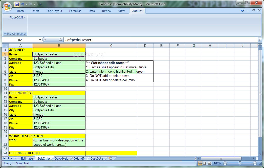Open the Undo history dropdown arrow
264x168 pixels.
pos(26,4)
